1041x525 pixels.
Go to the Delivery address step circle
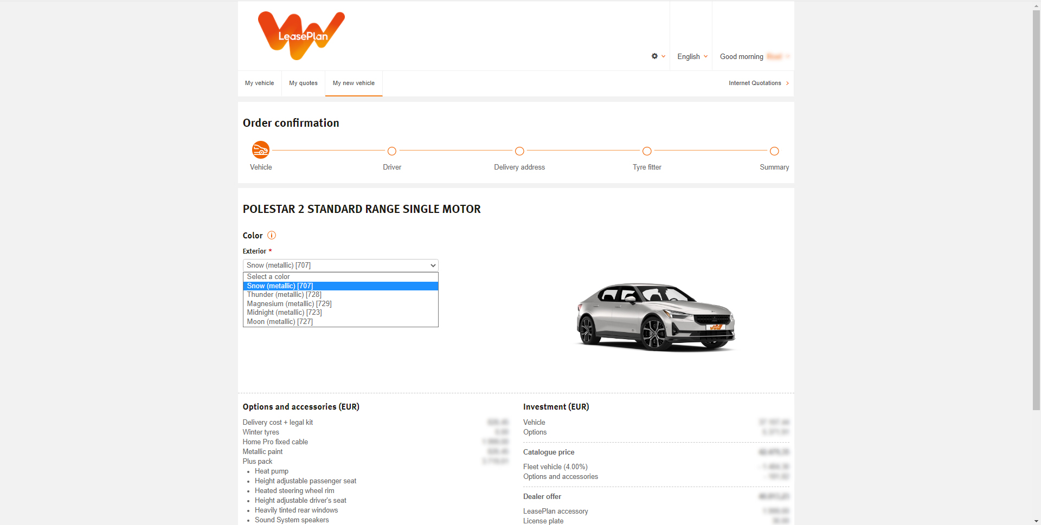pos(519,151)
